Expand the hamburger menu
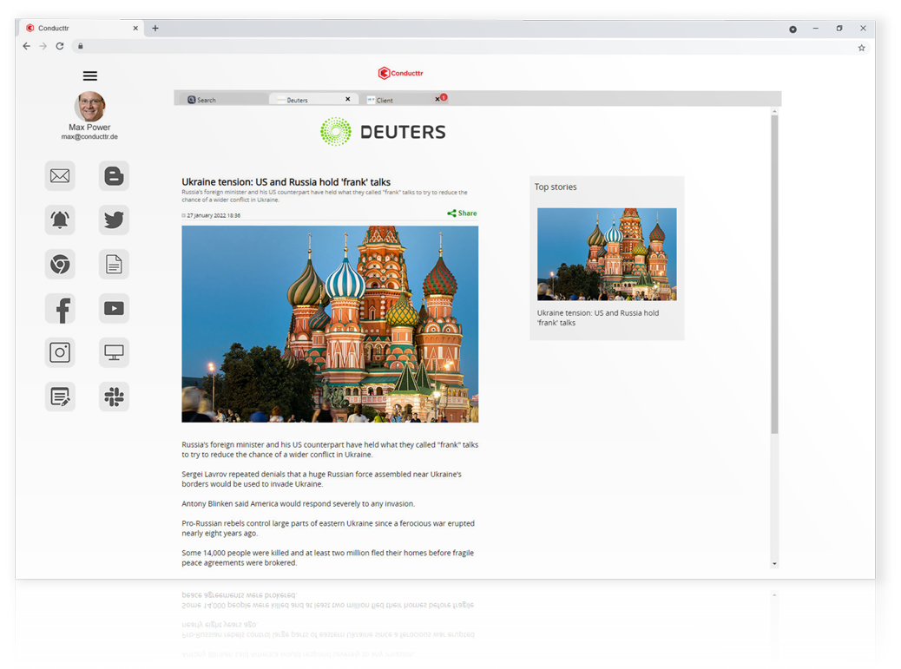 coord(89,75)
